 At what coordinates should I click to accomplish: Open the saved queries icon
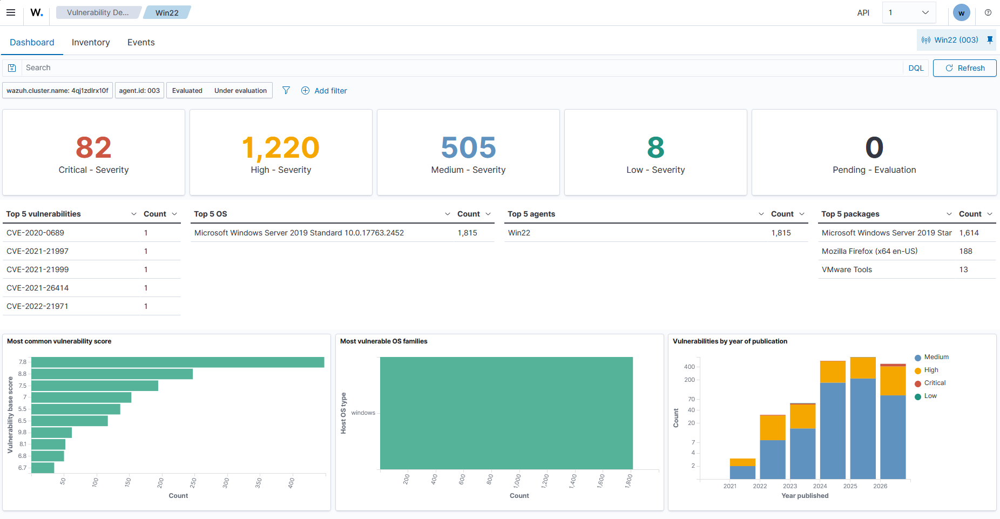click(x=12, y=68)
